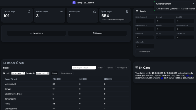The image size is (196, 110).
Task: Click the Ayarları Kaydet button
Action: point(145,51)
